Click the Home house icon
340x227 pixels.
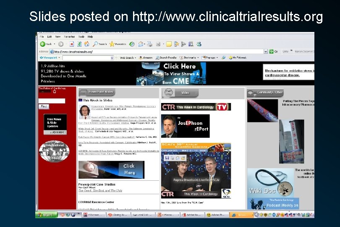[87, 44]
